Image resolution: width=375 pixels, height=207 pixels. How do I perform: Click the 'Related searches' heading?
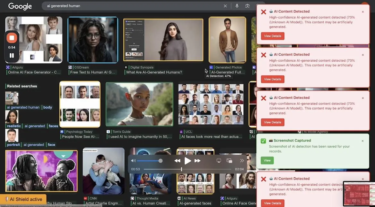[22, 86]
